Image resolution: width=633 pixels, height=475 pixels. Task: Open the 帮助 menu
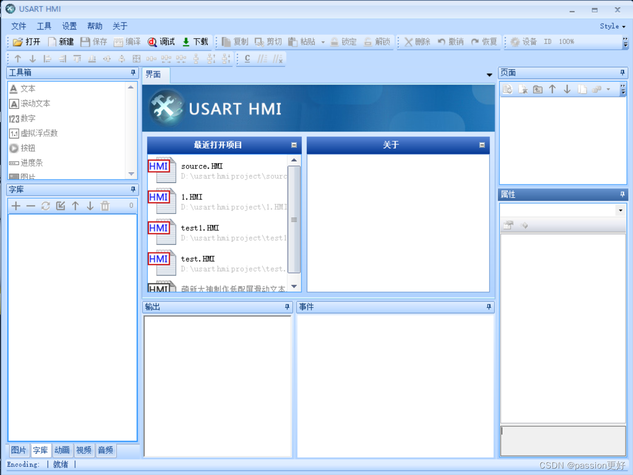tap(95, 26)
